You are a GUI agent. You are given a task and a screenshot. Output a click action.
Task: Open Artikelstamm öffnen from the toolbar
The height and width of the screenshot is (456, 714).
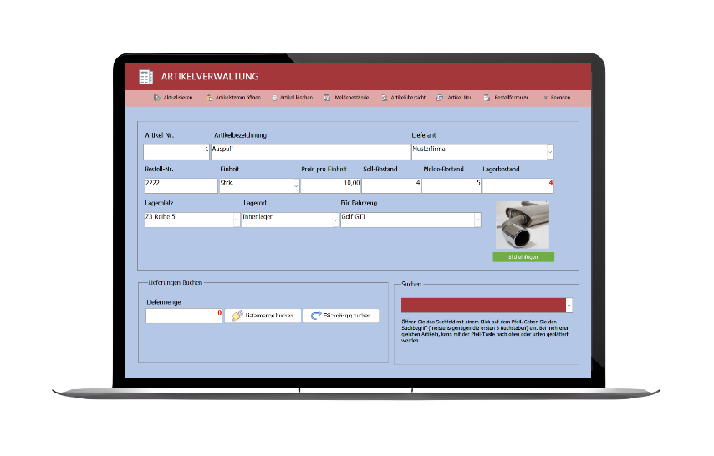pyautogui.click(x=210, y=98)
